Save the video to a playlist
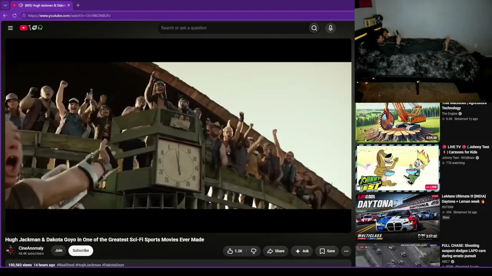Screen dimensions: 492x276 point(327,251)
